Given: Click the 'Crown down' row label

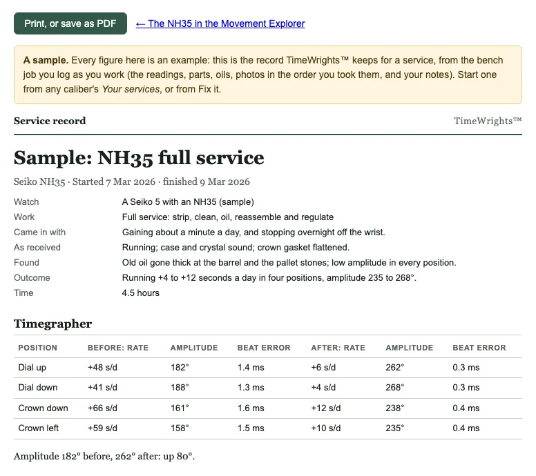Looking at the screenshot, I should (43, 408).
